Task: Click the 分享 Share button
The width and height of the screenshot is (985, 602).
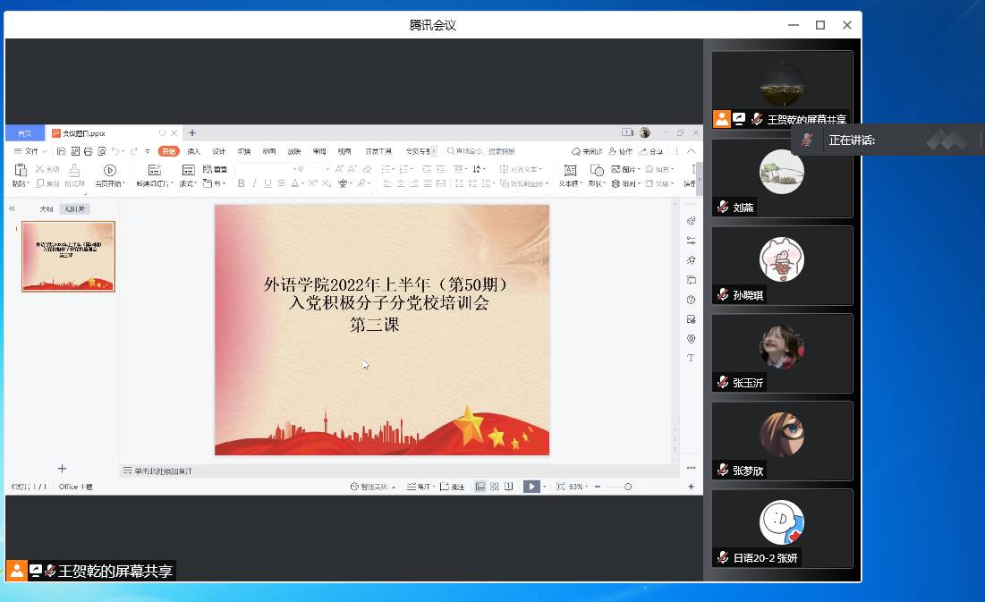Action: [651, 151]
